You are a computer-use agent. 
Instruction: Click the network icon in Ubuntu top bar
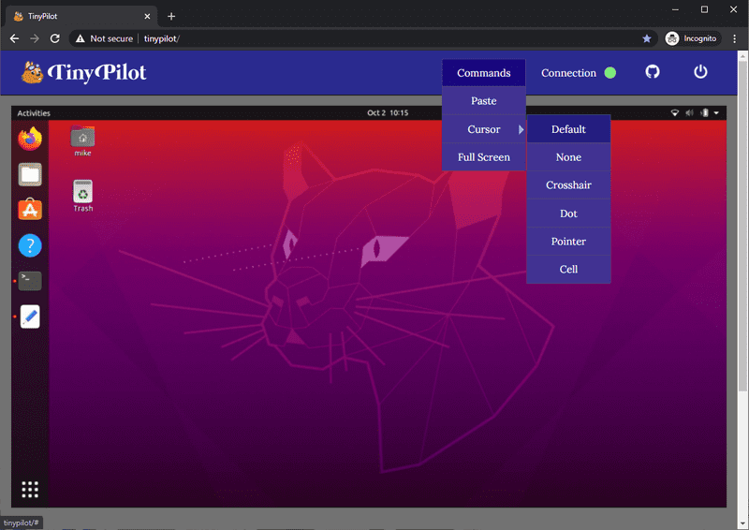[675, 113]
